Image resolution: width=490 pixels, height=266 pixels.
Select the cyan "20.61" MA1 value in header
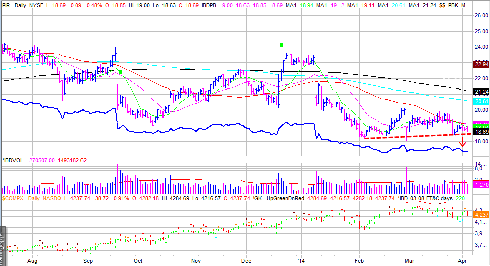pos(398,6)
